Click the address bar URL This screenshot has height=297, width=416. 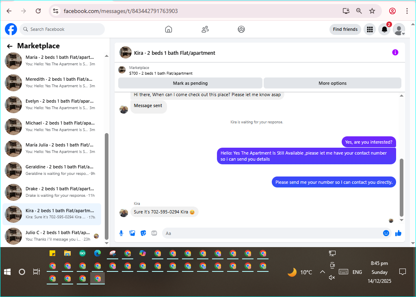(121, 11)
